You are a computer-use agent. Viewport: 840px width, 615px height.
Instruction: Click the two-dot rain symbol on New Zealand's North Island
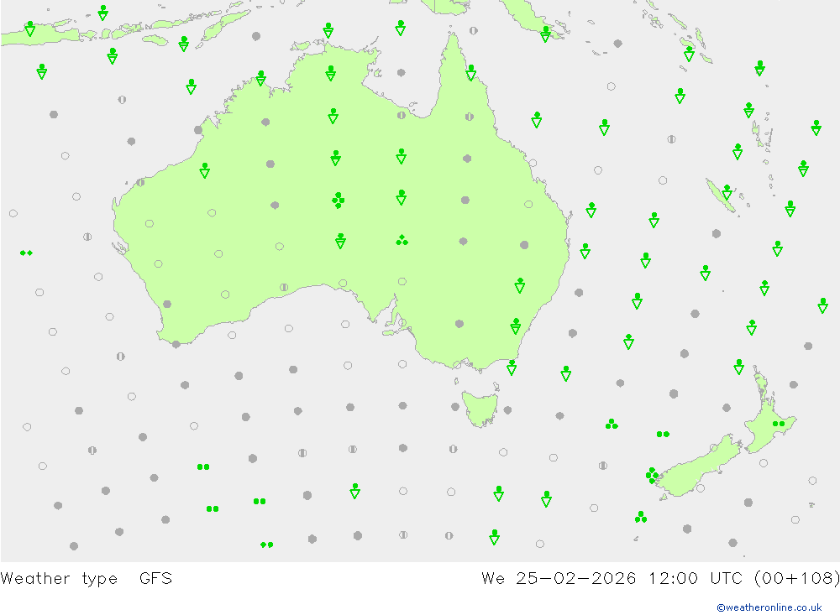(x=779, y=424)
